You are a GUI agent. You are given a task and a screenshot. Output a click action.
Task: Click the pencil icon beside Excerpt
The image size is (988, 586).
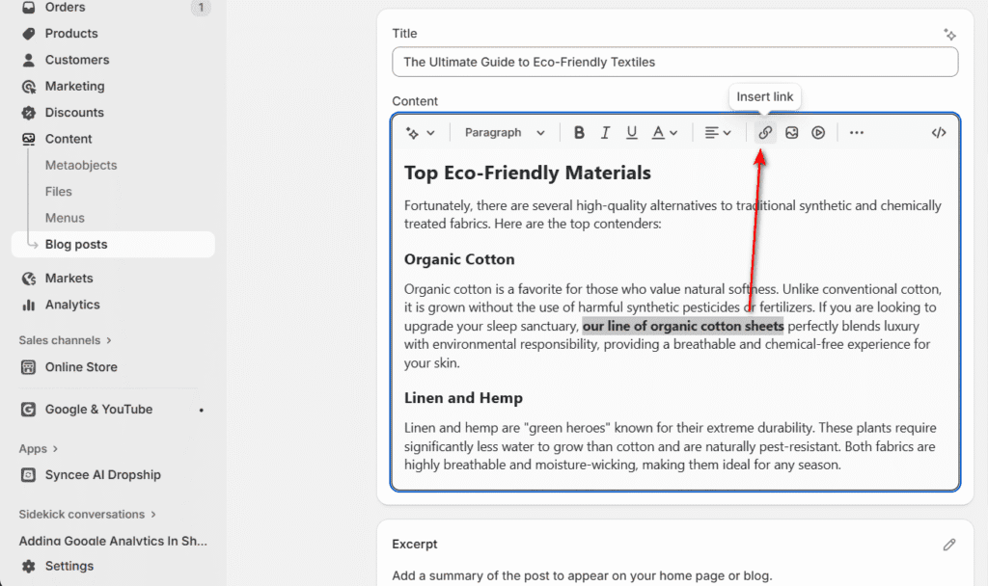[x=949, y=545]
